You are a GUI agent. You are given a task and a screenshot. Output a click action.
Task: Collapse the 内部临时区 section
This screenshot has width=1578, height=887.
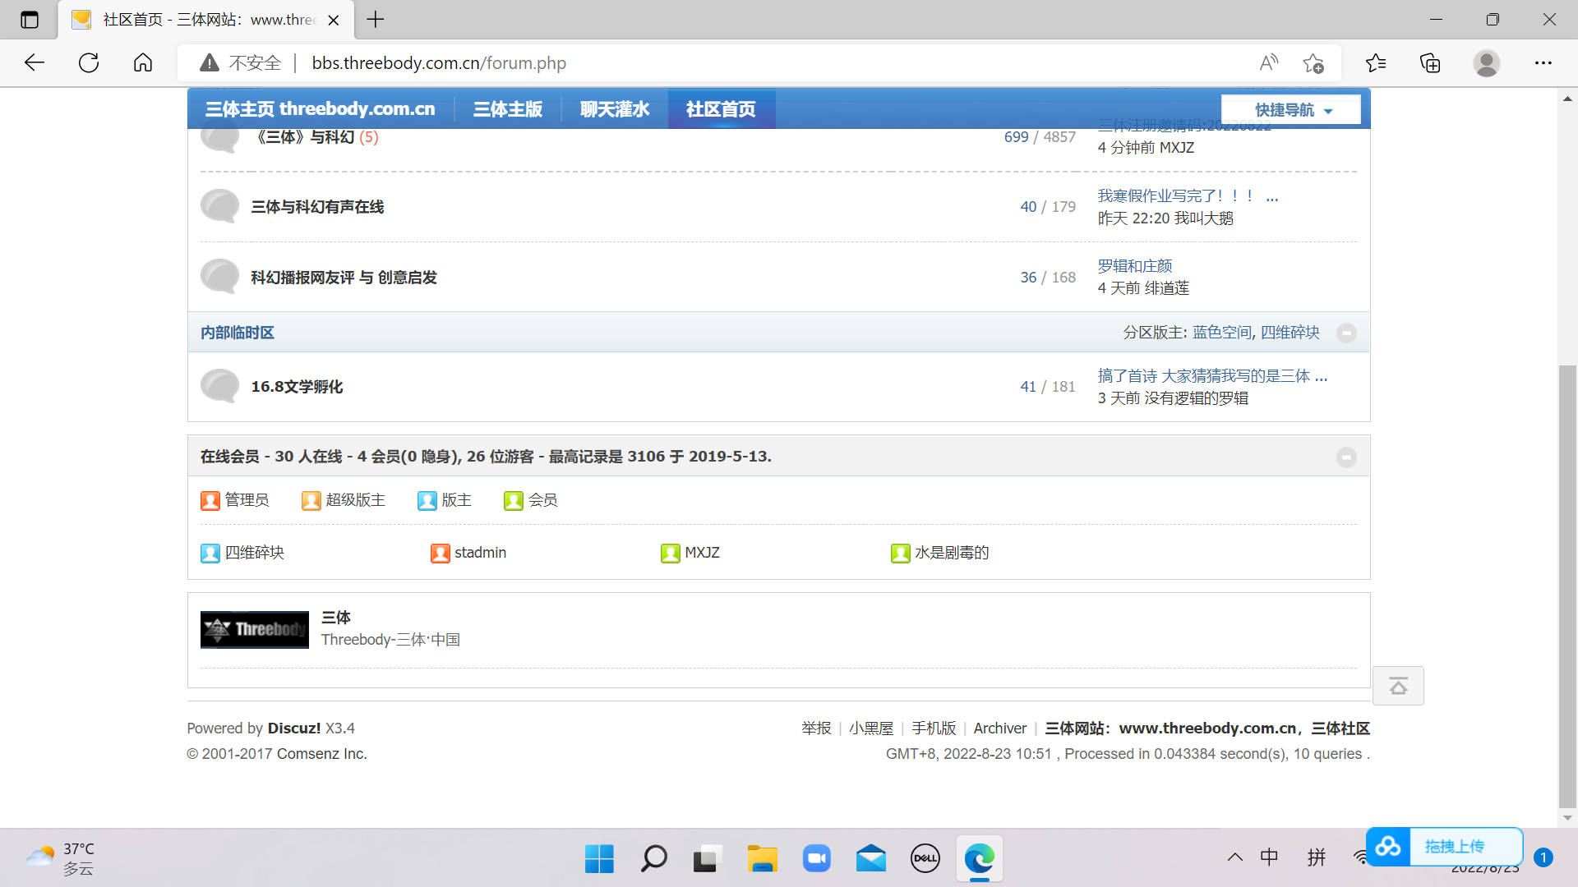1346,333
